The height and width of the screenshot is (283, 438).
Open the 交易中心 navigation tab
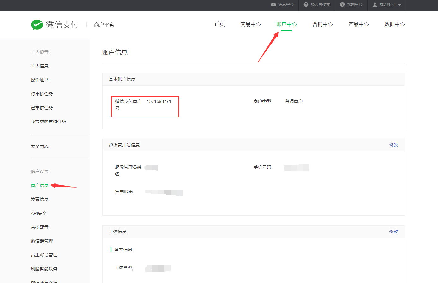(250, 24)
